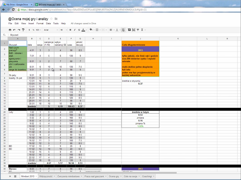The image size is (241, 180).
Task: Toggle strikethrough formatting
Action: click(x=79, y=30)
